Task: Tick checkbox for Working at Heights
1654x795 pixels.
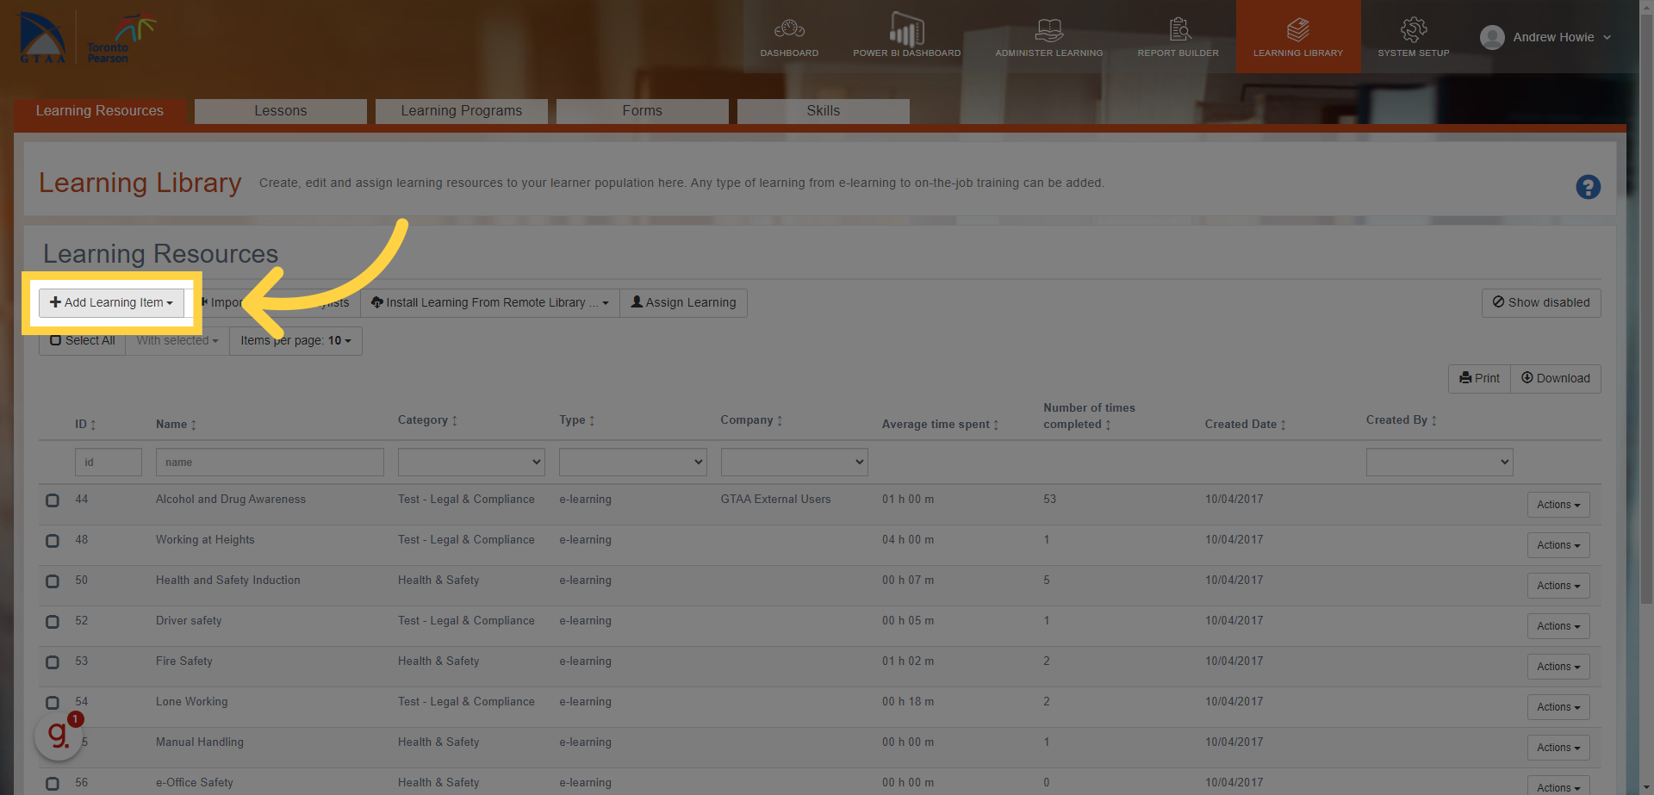Action: 53,541
